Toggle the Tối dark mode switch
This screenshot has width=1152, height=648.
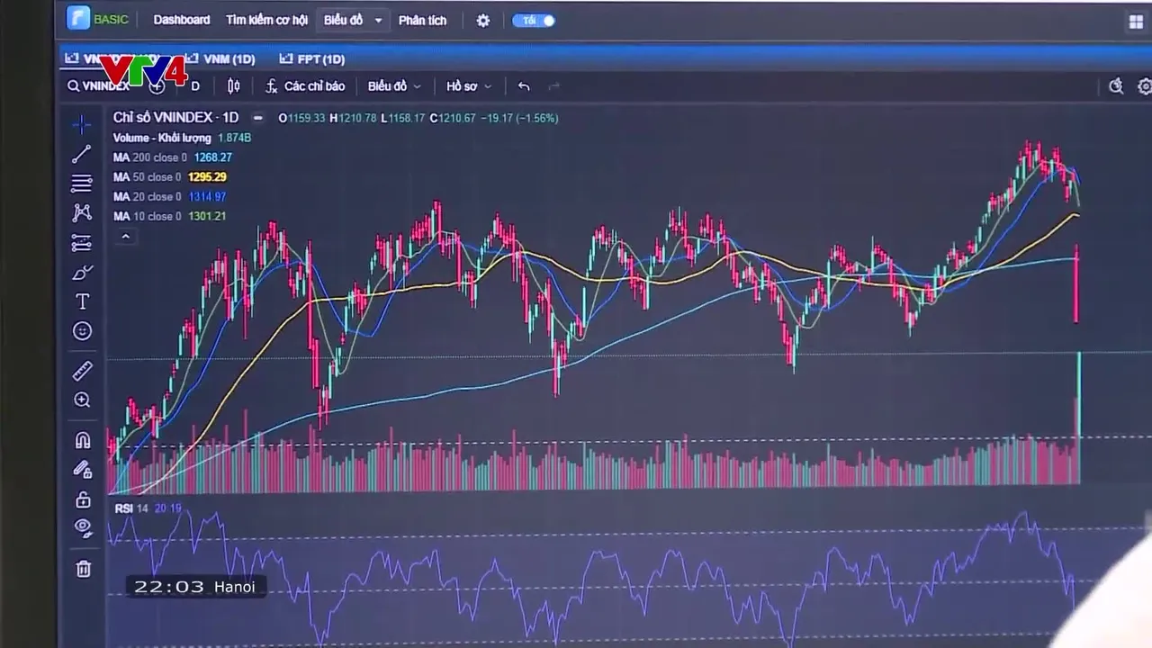534,20
